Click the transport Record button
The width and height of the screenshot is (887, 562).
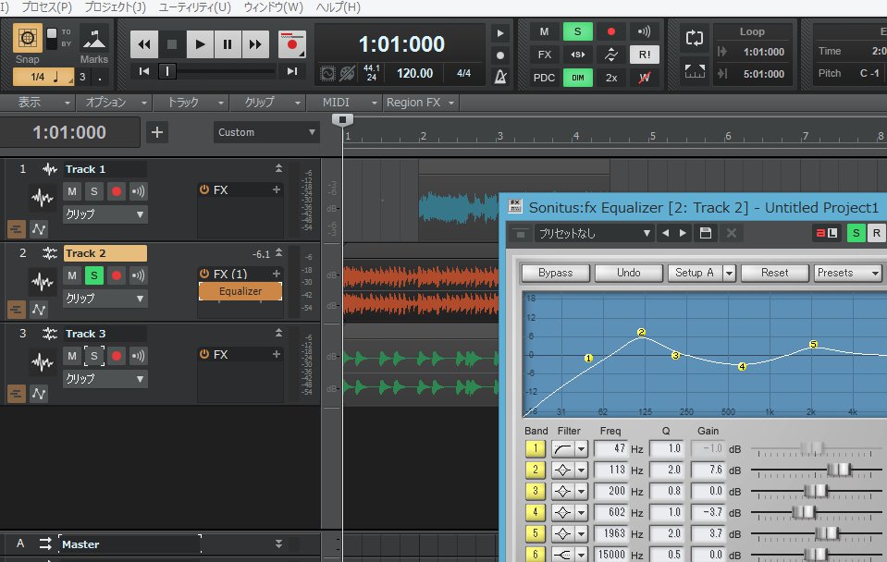[292, 44]
